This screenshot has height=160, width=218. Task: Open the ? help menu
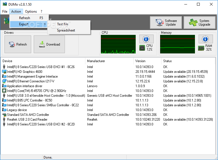41,12
